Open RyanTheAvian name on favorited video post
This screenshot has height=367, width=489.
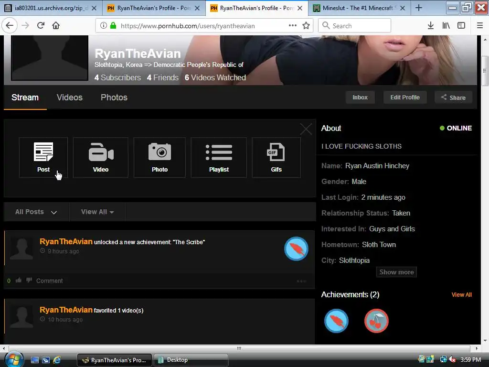[x=66, y=310]
